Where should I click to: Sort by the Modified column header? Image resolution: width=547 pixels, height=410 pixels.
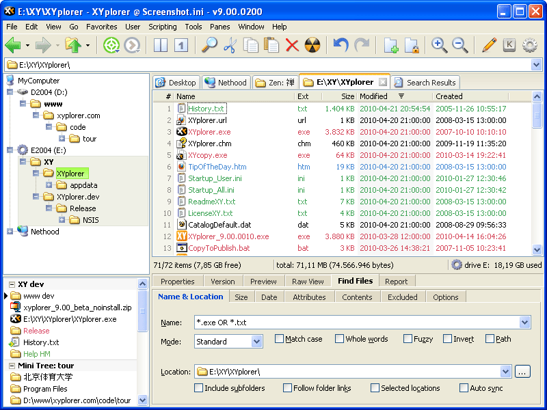[395, 96]
